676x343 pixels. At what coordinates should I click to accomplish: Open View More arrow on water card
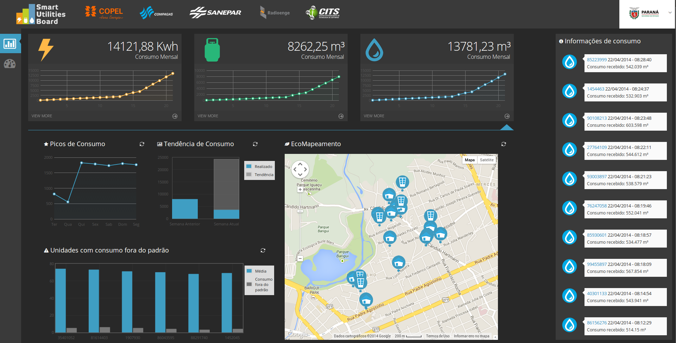(x=507, y=116)
